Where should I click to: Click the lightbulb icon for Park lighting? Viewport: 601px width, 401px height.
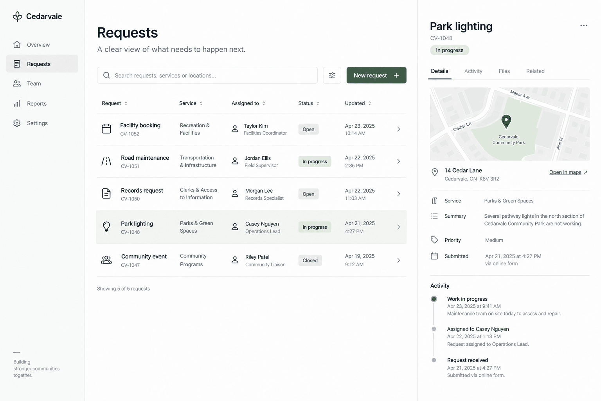pyautogui.click(x=106, y=227)
